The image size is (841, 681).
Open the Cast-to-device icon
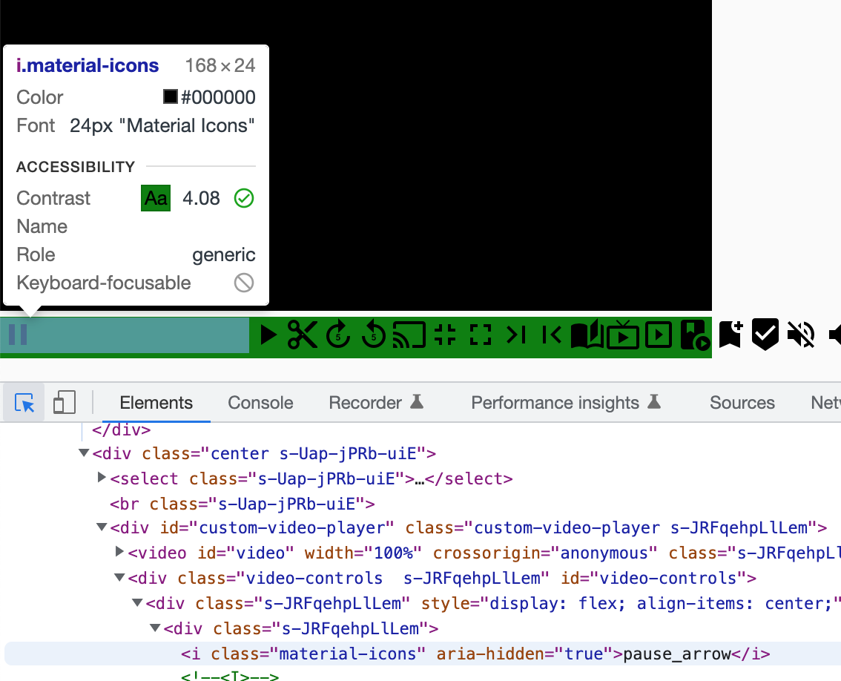coord(409,335)
